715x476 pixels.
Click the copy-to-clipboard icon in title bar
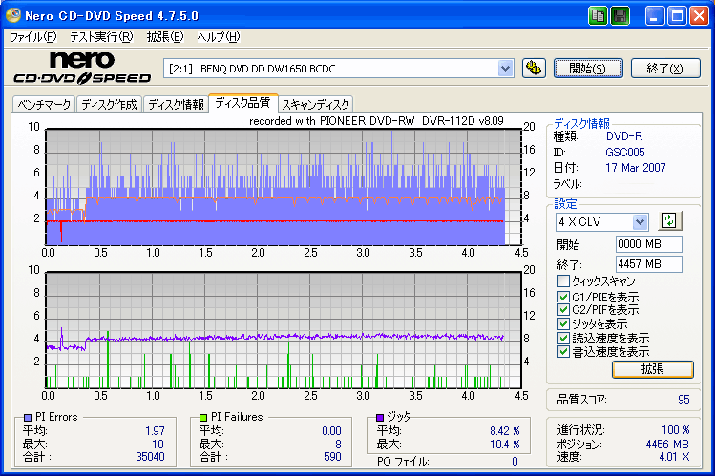click(x=599, y=16)
